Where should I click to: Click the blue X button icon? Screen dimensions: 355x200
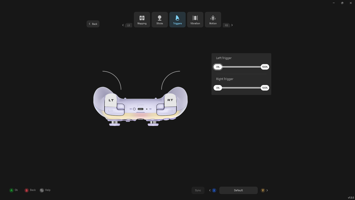point(214,191)
